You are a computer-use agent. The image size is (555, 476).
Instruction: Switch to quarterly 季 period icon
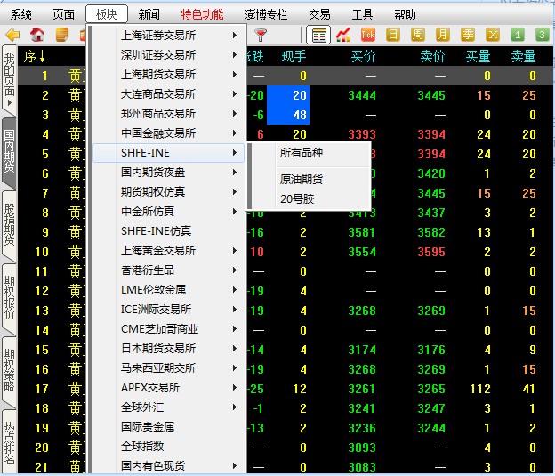(x=468, y=35)
